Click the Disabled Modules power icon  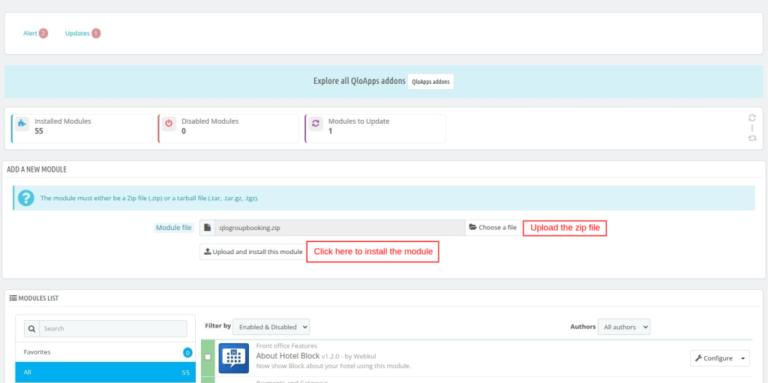pos(169,124)
